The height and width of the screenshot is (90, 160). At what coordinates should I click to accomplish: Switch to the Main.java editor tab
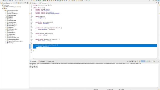pos(34,3)
